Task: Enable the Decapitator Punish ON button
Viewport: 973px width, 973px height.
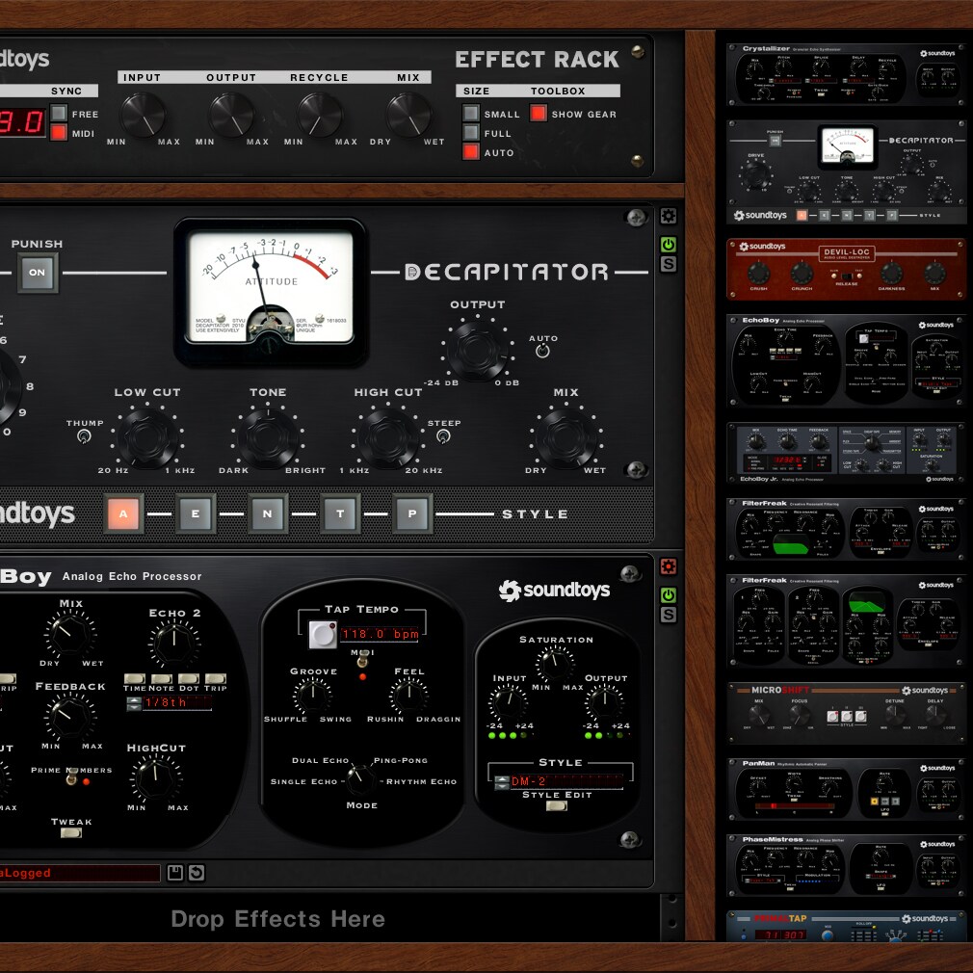Action: pos(38,273)
